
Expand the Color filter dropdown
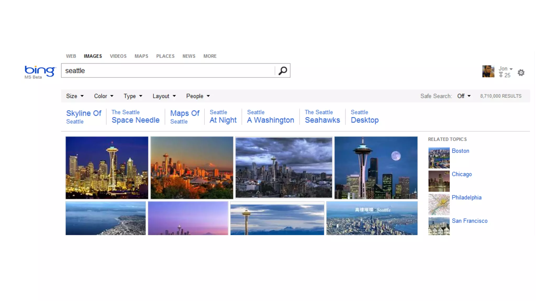pos(104,96)
